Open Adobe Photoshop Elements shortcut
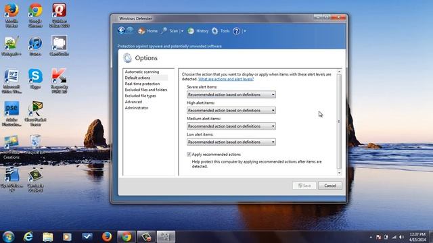433x243 pixels. point(12,114)
